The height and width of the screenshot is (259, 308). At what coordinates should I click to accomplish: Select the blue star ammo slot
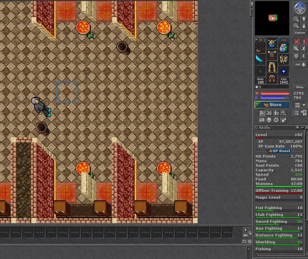(x=284, y=71)
